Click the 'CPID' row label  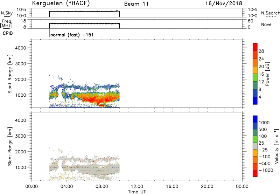8,33
